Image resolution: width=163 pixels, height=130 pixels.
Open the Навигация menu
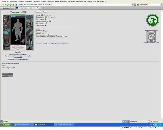tap(79, 1)
